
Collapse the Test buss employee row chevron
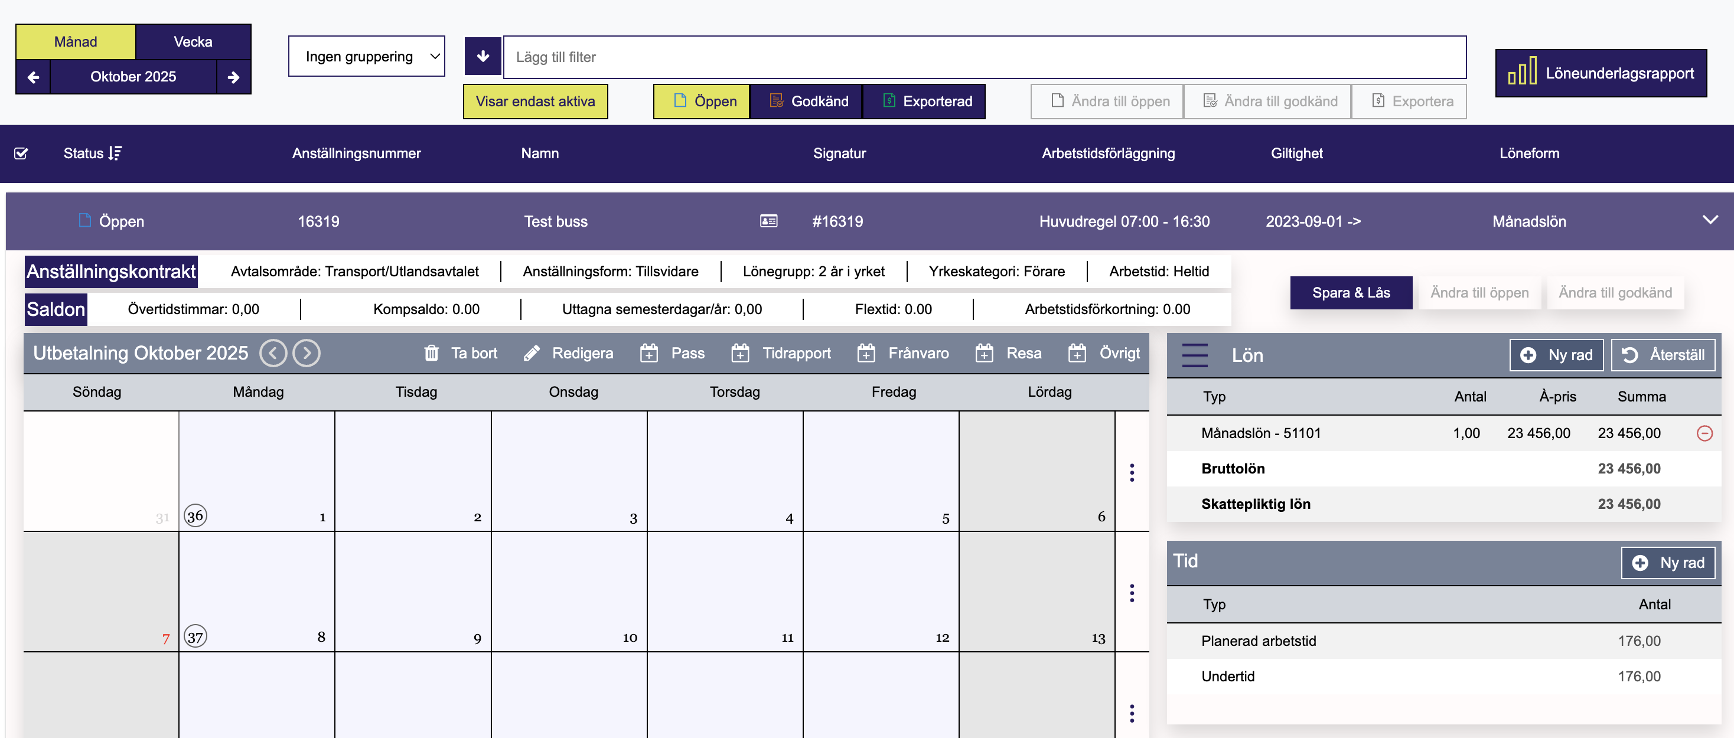click(1709, 220)
